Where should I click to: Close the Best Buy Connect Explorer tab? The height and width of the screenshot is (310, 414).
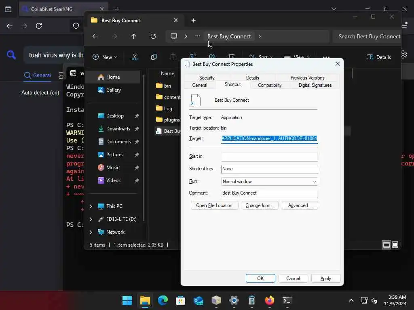click(x=175, y=20)
